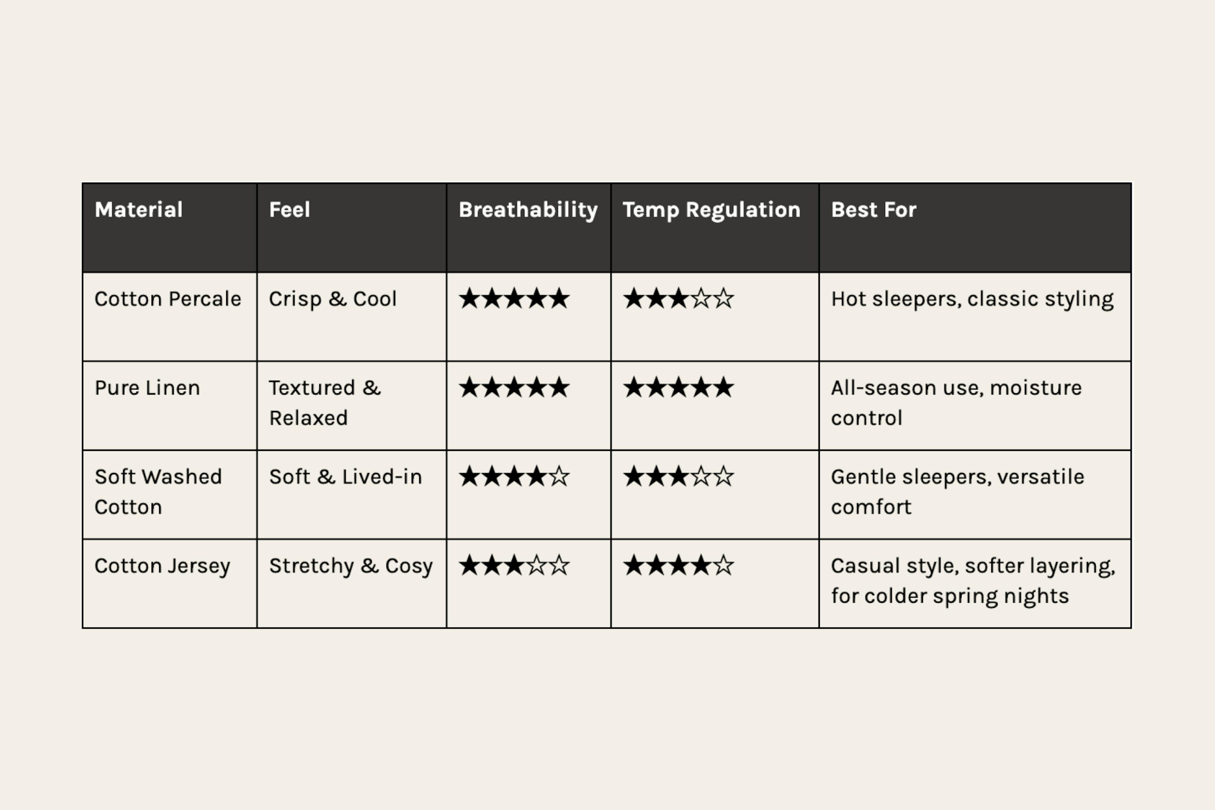The height and width of the screenshot is (810, 1215).
Task: Click Pure Linen's Breathability star rating
Action: pyautogui.click(x=514, y=388)
